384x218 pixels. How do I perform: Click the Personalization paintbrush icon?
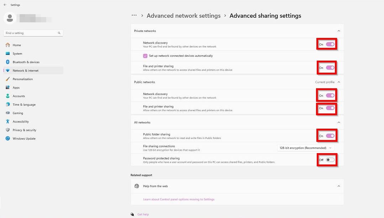coord(8,79)
